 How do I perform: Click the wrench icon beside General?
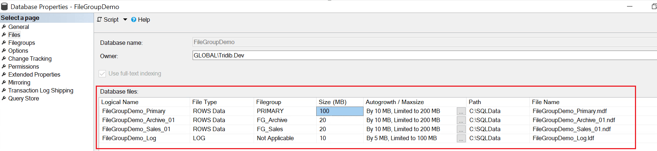(x=4, y=26)
